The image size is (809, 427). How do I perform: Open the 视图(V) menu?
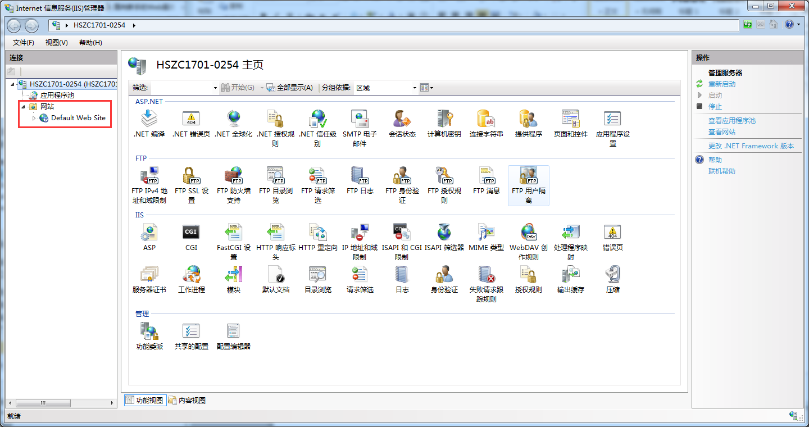coord(56,42)
